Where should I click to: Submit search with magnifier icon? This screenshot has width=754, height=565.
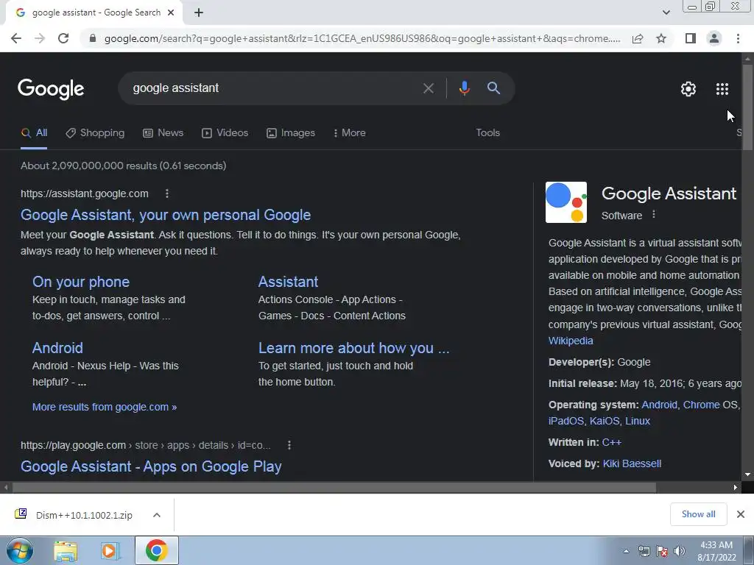(493, 88)
